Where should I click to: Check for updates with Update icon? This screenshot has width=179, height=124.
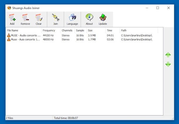pyautogui.click(x=103, y=19)
